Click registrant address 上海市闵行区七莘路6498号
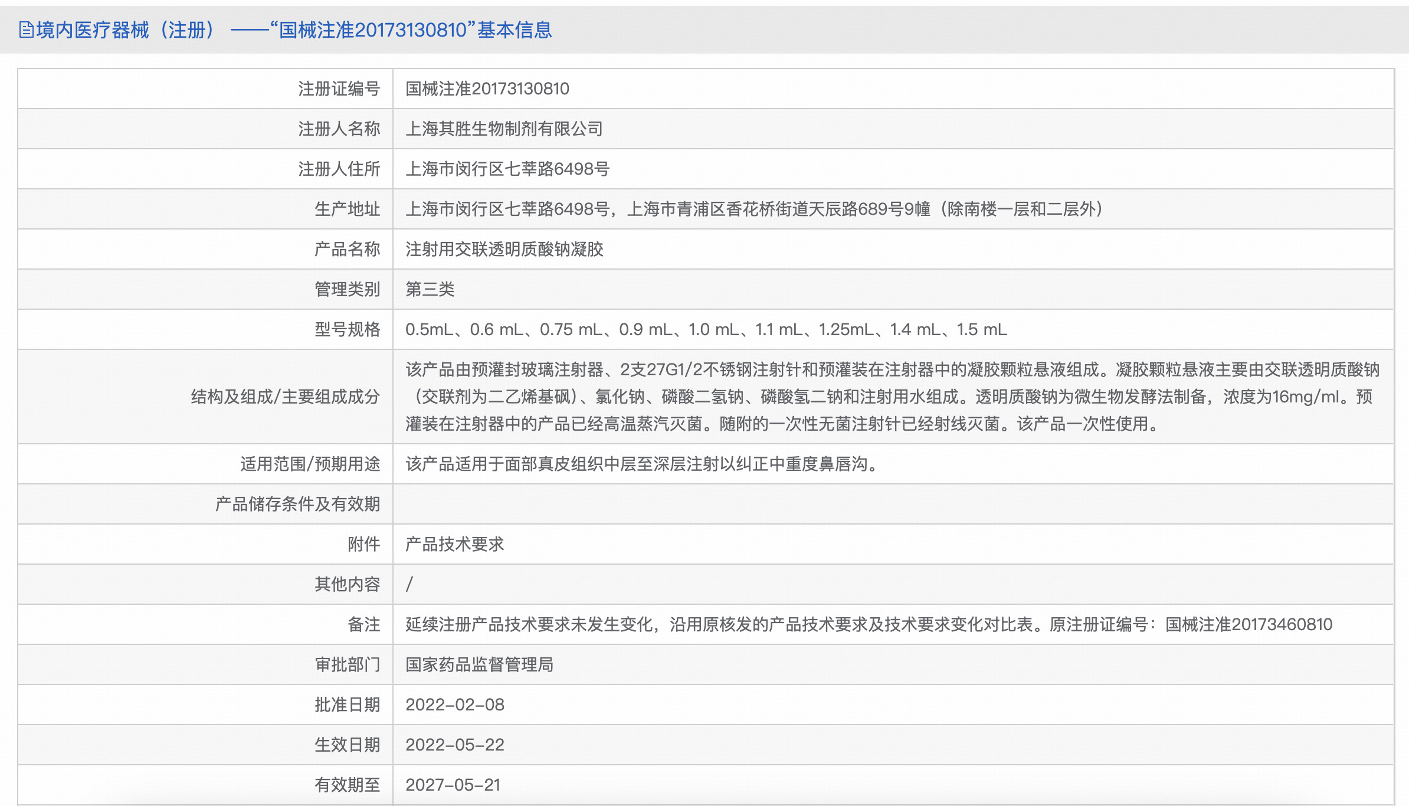The width and height of the screenshot is (1409, 806). (507, 169)
